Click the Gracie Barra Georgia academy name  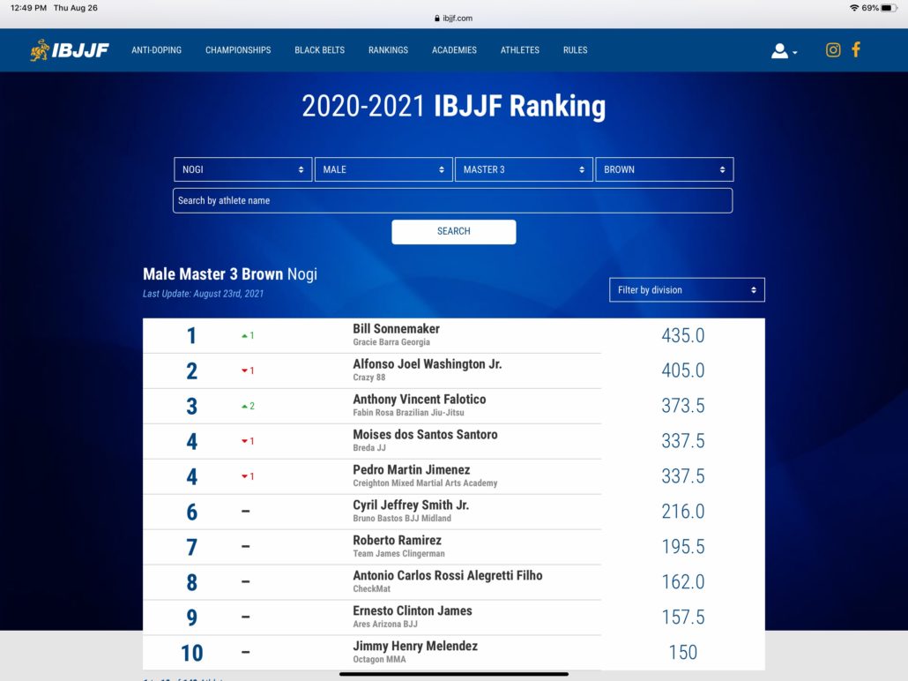[x=391, y=342]
